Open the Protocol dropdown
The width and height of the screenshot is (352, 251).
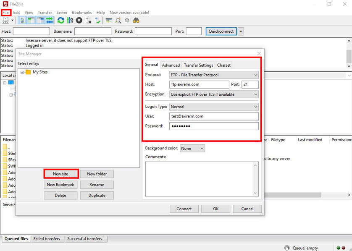pos(214,75)
